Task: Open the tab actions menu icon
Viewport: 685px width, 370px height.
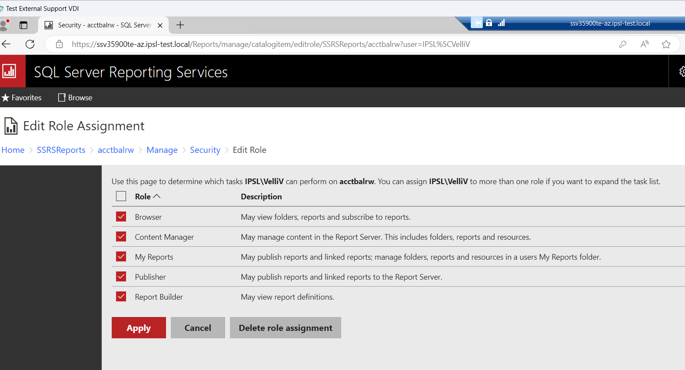Action: 23,25
